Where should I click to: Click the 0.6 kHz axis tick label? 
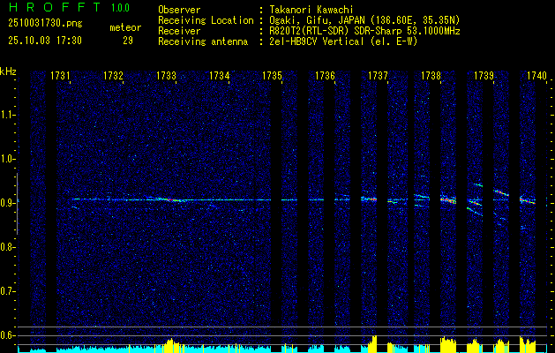(8, 335)
